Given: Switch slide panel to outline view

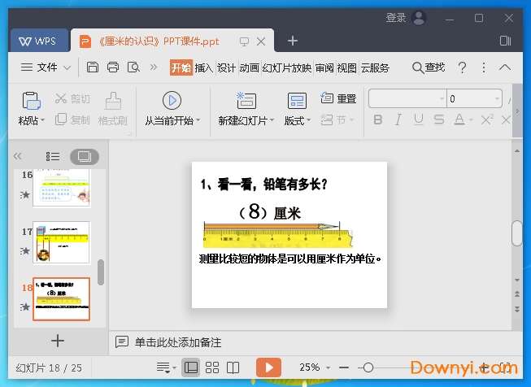Looking at the screenshot, I should coord(53,156).
